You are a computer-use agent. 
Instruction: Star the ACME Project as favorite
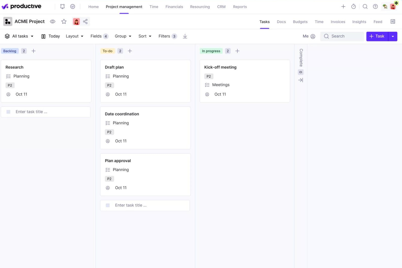pyautogui.click(x=64, y=21)
